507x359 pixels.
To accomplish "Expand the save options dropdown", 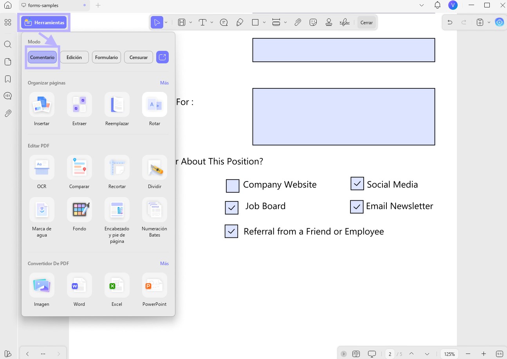I will point(489,22).
